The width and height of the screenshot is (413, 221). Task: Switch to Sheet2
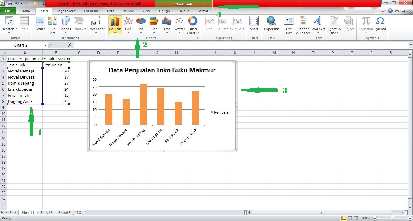click(46, 212)
